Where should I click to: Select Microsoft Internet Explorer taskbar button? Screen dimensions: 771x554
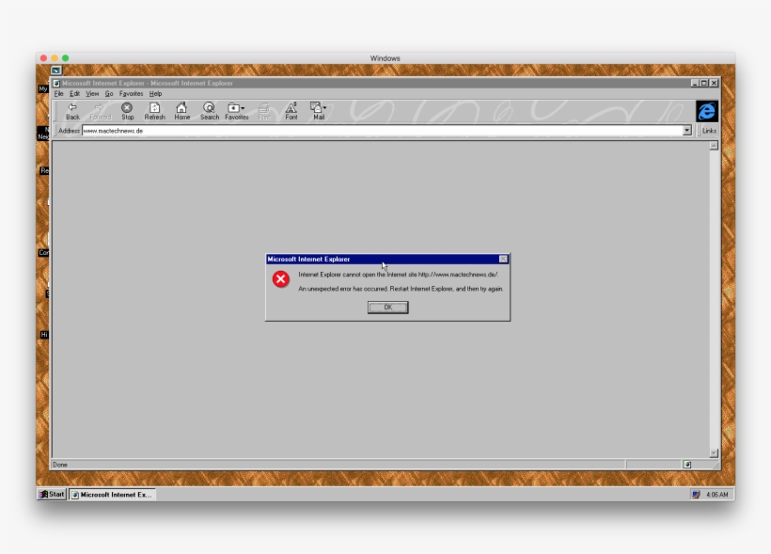112,495
